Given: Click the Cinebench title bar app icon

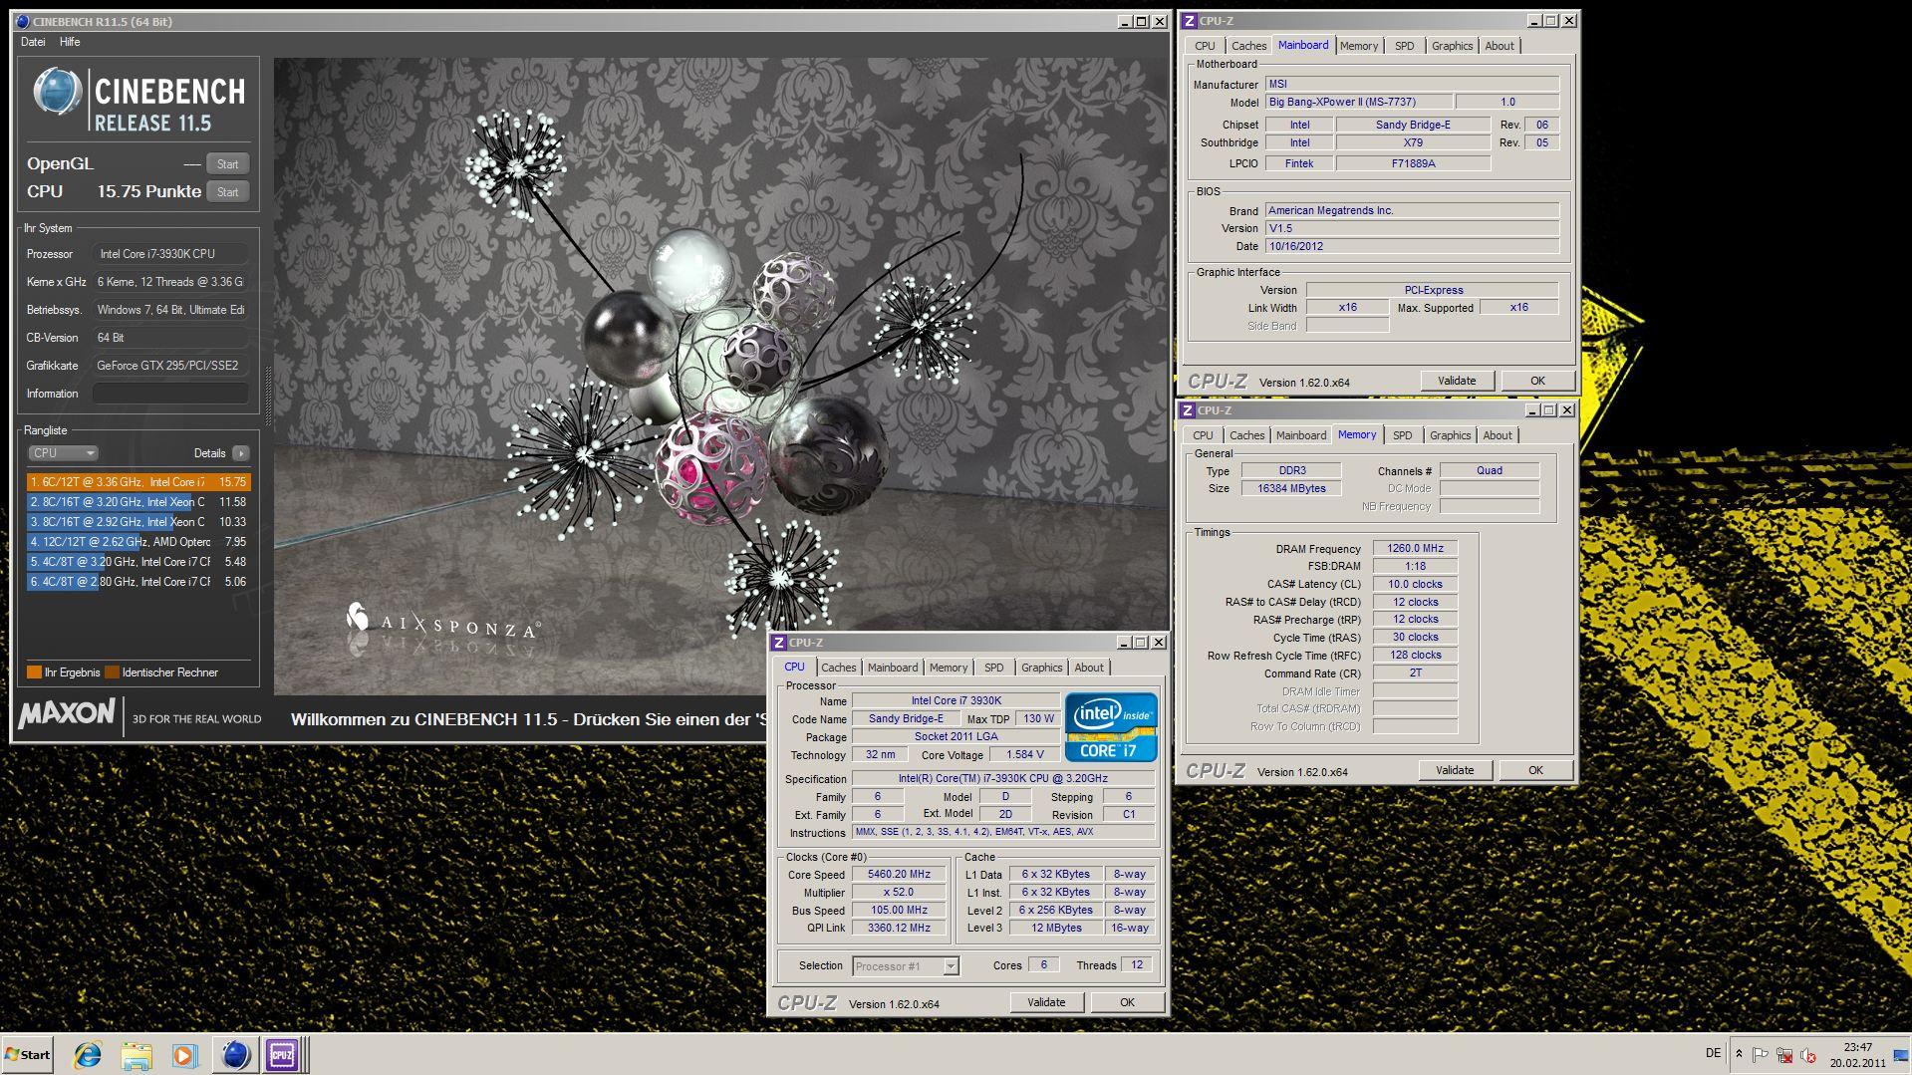Looking at the screenshot, I should [x=23, y=21].
